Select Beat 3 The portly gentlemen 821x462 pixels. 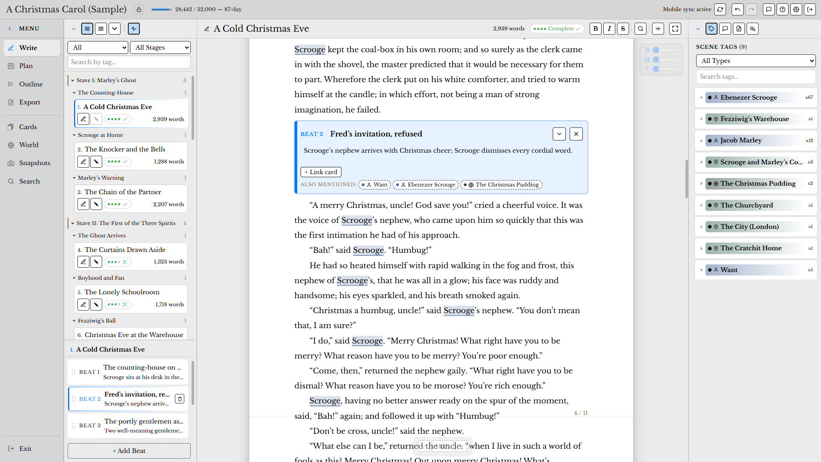(127, 426)
